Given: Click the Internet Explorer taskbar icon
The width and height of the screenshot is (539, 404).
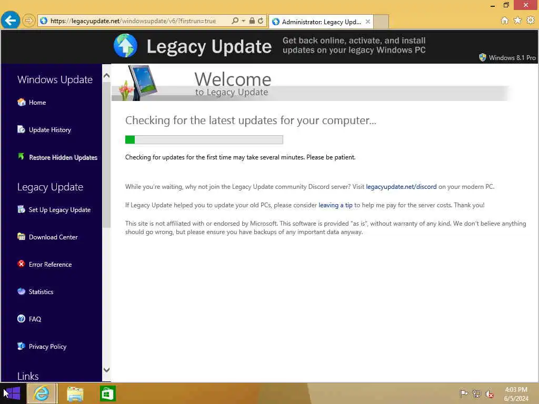Looking at the screenshot, I should [x=42, y=393].
